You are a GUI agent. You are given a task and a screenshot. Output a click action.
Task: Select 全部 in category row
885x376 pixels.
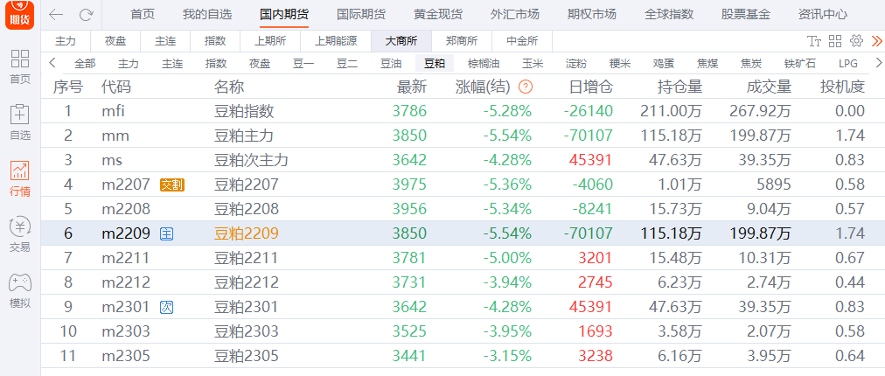point(85,63)
